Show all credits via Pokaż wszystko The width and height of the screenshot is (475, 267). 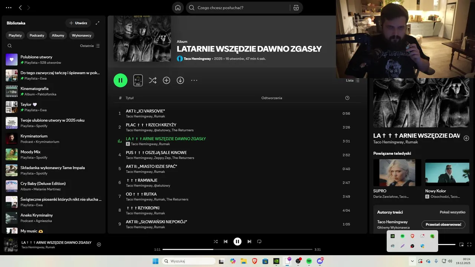[x=452, y=212]
